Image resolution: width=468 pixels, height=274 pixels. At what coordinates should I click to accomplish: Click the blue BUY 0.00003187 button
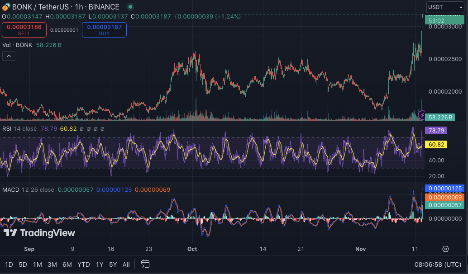point(104,30)
